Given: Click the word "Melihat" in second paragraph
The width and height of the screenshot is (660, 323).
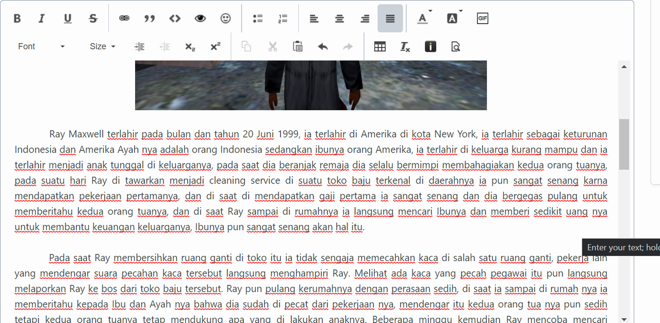Looking at the screenshot, I should 370,274.
